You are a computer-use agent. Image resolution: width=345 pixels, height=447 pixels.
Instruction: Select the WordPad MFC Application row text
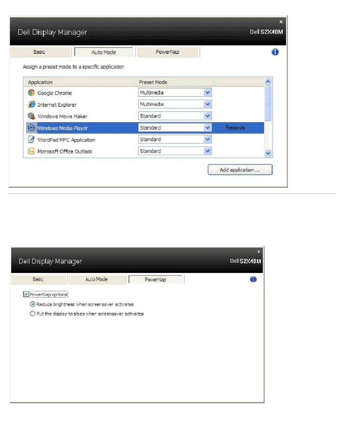[x=66, y=140]
